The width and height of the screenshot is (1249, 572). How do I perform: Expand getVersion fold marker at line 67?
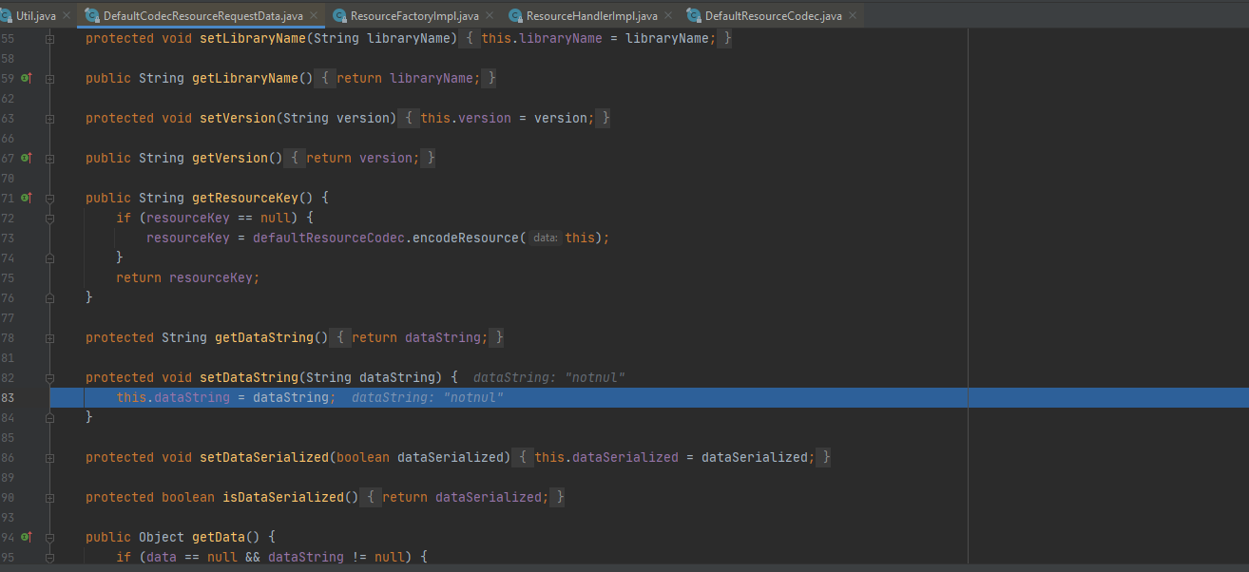[x=49, y=158]
